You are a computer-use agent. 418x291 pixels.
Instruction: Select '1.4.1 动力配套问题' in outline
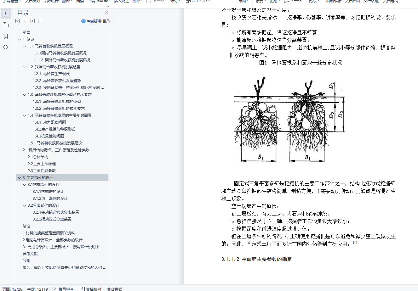(49, 122)
